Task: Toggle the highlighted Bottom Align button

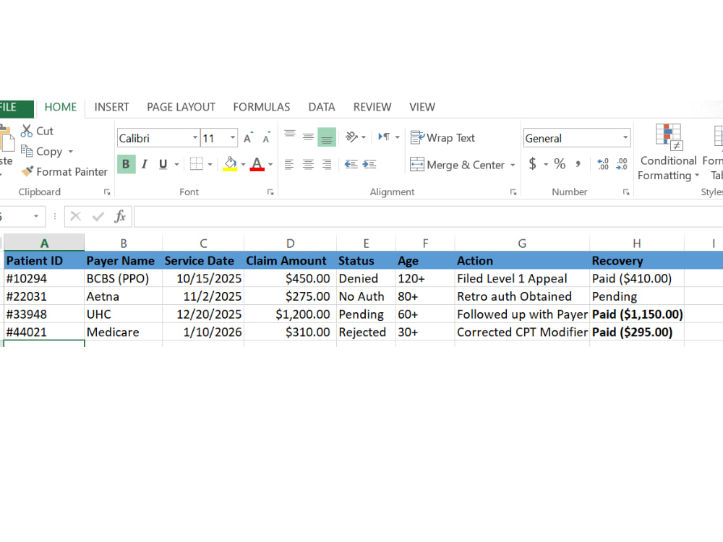Action: point(327,137)
